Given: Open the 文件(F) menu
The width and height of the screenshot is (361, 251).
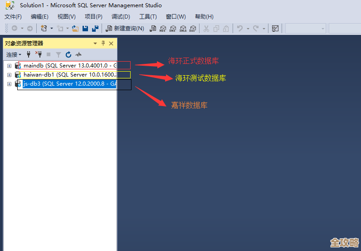Looking at the screenshot, I should pos(13,17).
